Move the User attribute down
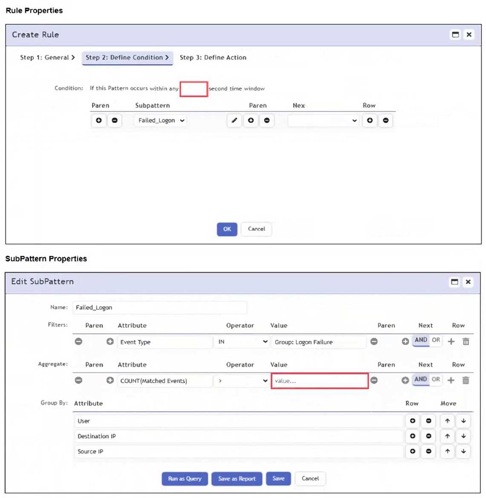The height and width of the screenshot is (498, 486). pyautogui.click(x=463, y=421)
